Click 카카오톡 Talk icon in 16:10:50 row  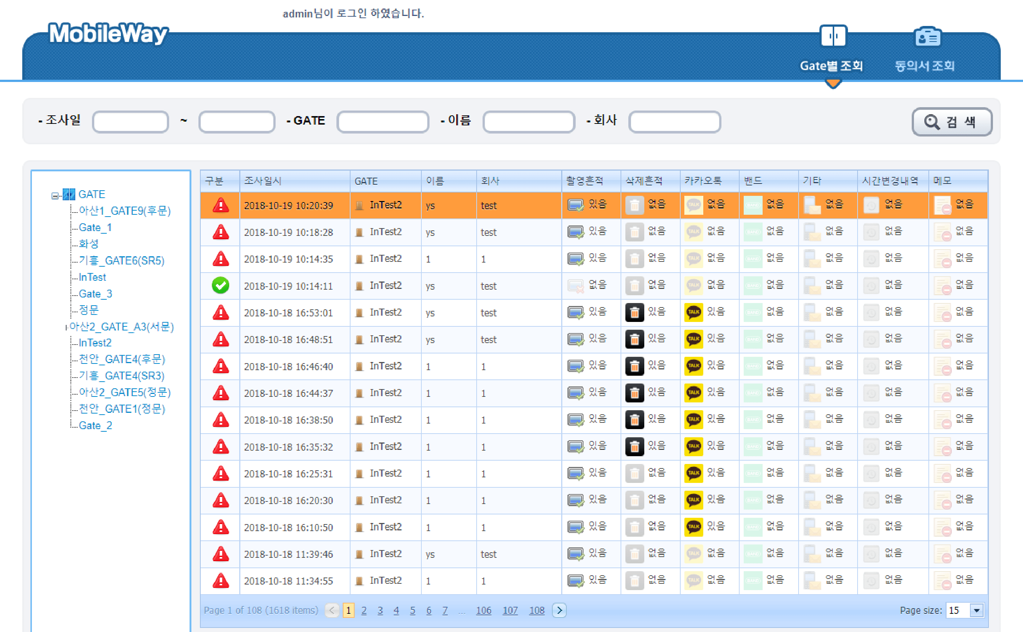coord(694,527)
